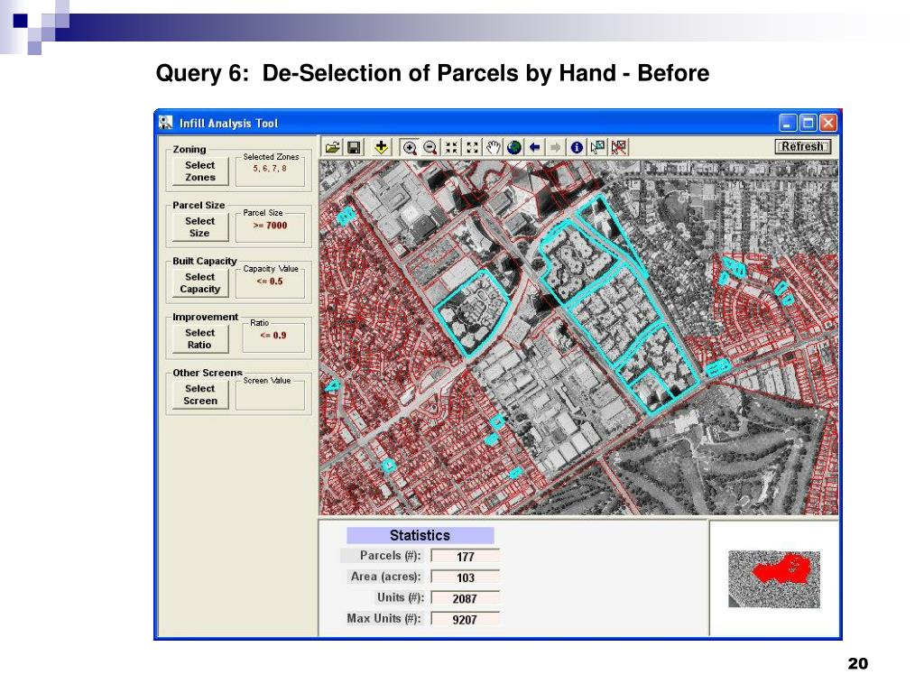The width and height of the screenshot is (924, 693).
Task: Click the 'Area (acres):' label
Action: [x=386, y=577]
